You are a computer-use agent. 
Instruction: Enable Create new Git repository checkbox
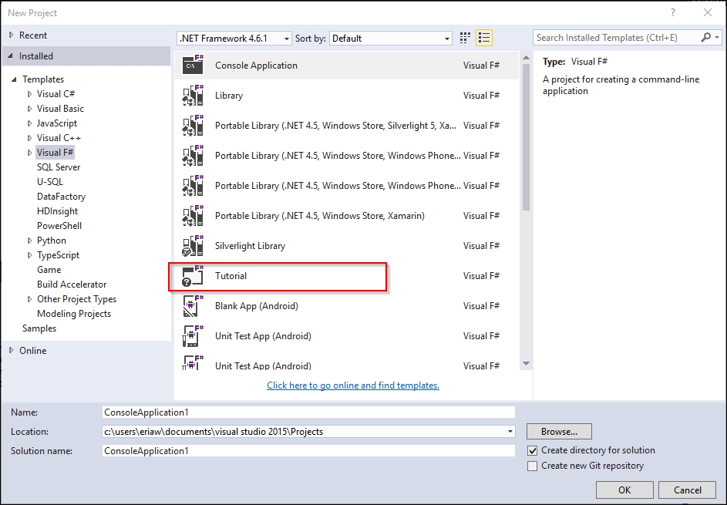(x=532, y=466)
